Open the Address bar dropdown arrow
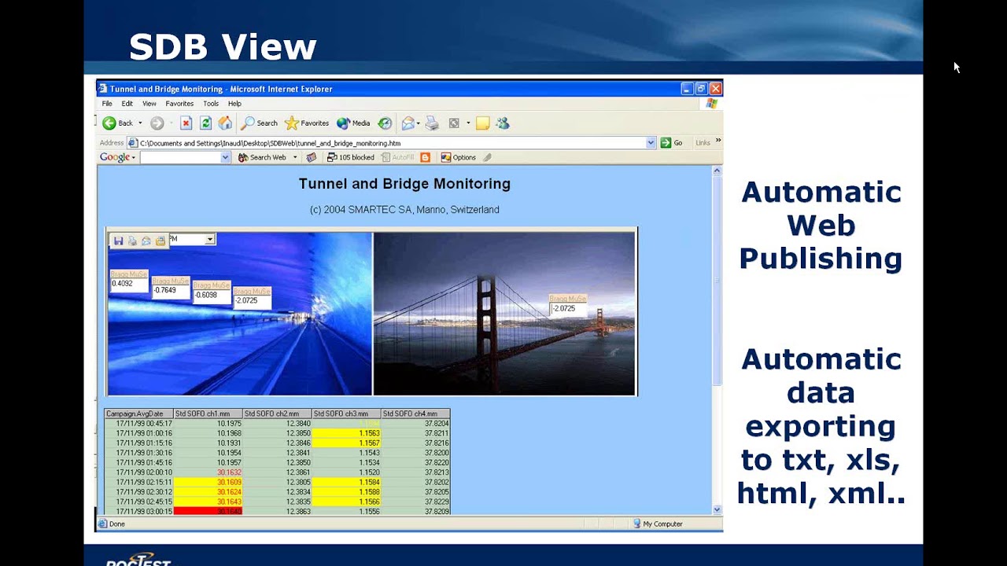 (x=651, y=143)
